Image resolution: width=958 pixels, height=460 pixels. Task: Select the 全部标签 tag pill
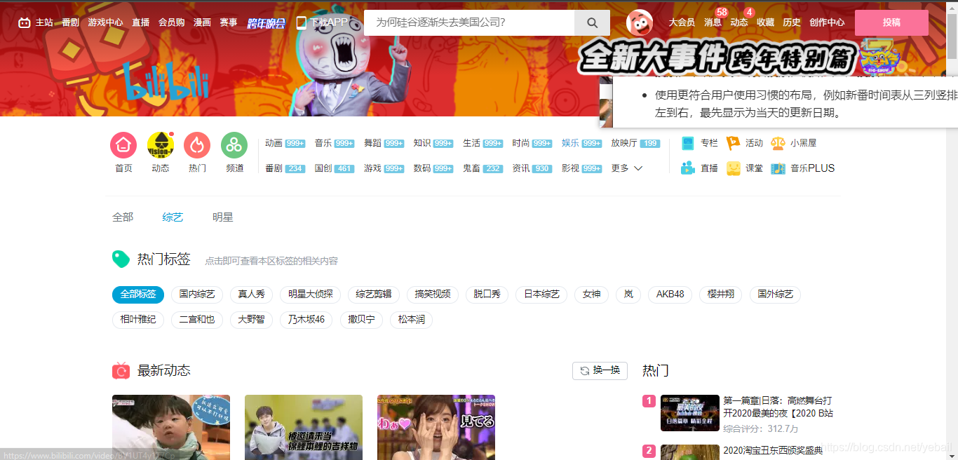click(138, 295)
